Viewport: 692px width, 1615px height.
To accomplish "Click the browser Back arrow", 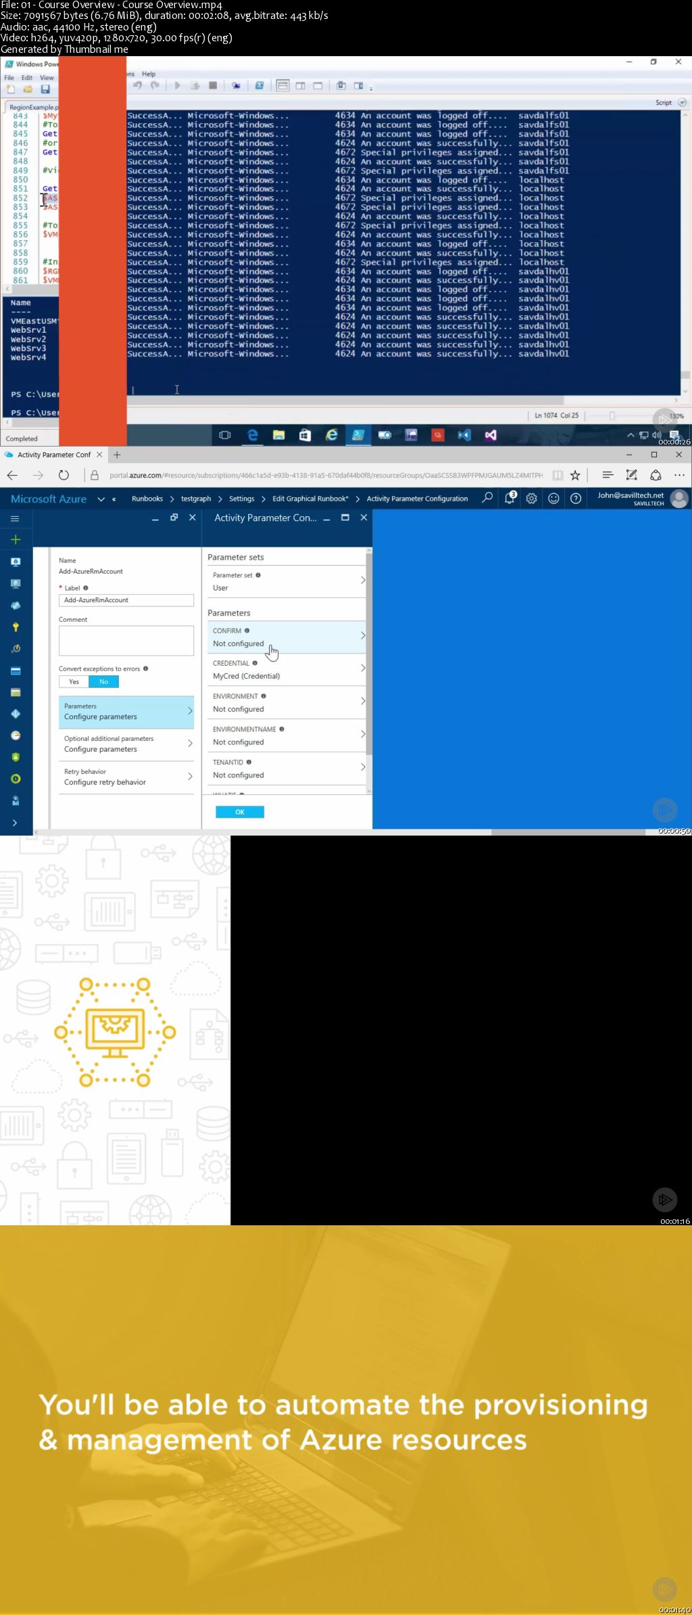I will point(12,475).
